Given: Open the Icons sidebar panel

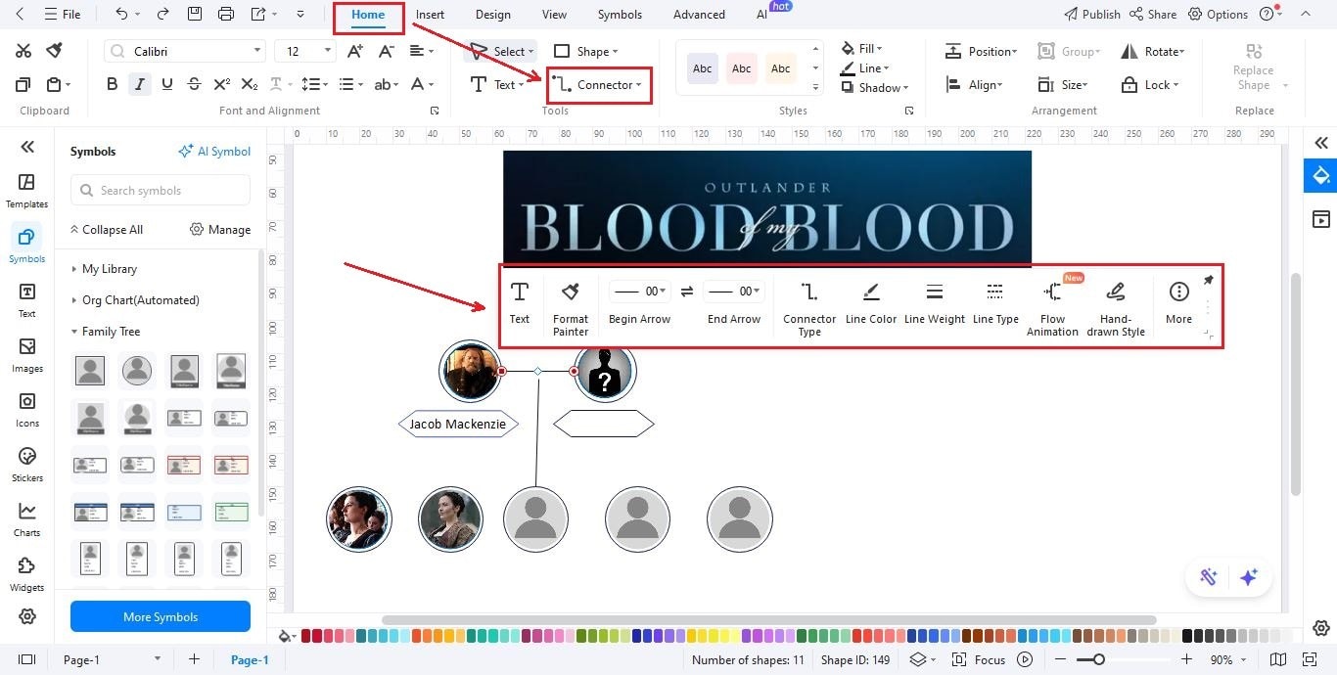Looking at the screenshot, I should pyautogui.click(x=27, y=409).
